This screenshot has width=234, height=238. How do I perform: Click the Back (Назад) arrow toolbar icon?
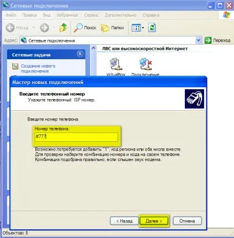coord(10,28)
